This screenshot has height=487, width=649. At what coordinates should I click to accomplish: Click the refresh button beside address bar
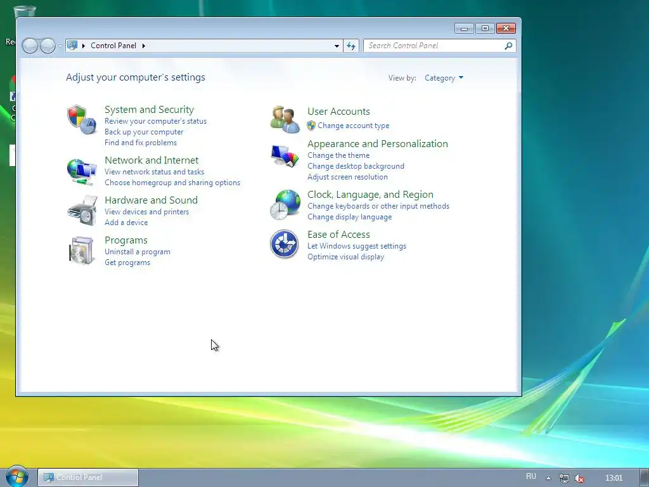coord(351,46)
